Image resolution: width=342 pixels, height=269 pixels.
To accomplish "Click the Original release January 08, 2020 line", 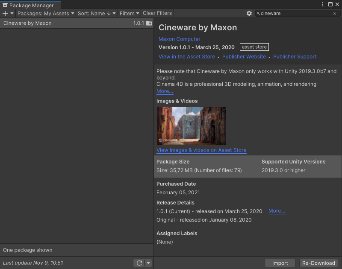I will tap(204, 220).
